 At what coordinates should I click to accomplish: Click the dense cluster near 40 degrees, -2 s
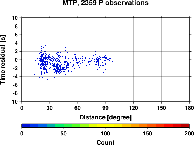58,69
